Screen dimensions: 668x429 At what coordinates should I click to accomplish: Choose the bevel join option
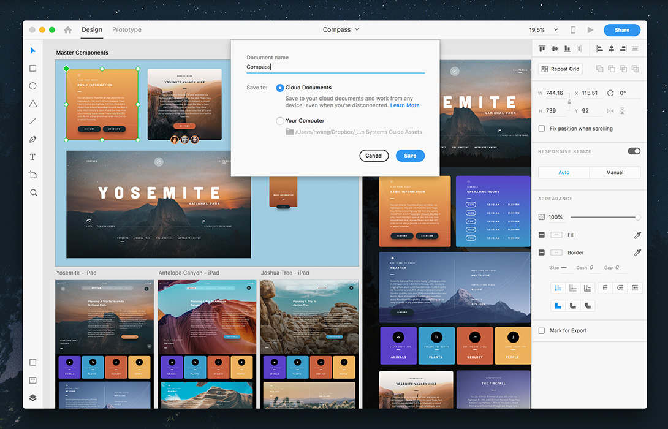point(588,305)
